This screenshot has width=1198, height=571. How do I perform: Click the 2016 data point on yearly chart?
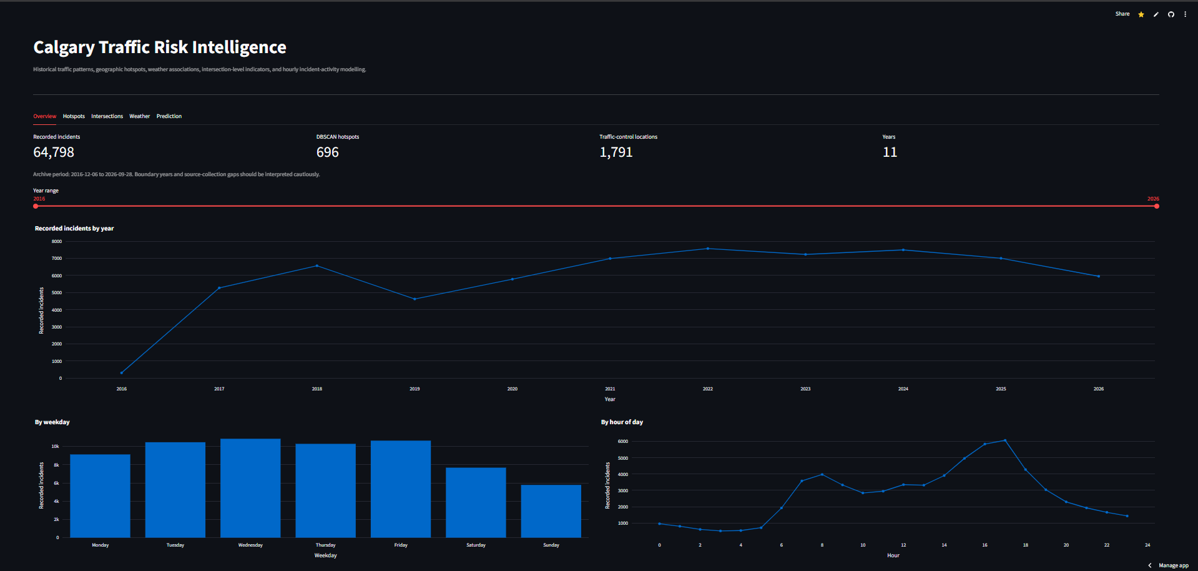click(122, 373)
